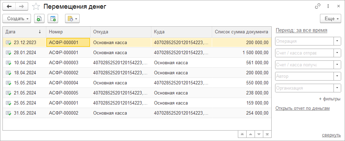Screen dimensions: 345x141
Task: Click свернуть to collapse filter panel
Action: tap(331, 135)
